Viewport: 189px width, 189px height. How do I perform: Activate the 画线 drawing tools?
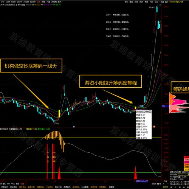pyautogui.click(x=146, y=2)
